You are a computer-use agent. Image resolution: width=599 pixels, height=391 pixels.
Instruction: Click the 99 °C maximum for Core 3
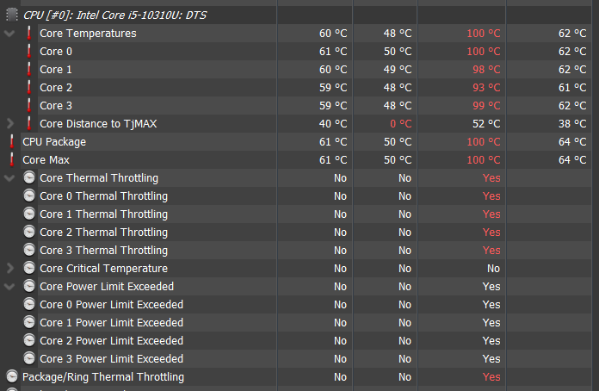point(486,105)
